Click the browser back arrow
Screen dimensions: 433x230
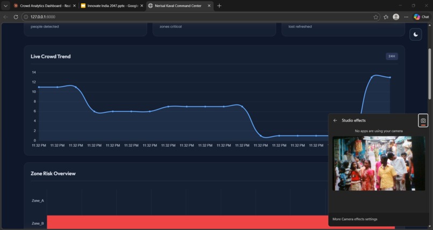click(x=6, y=17)
